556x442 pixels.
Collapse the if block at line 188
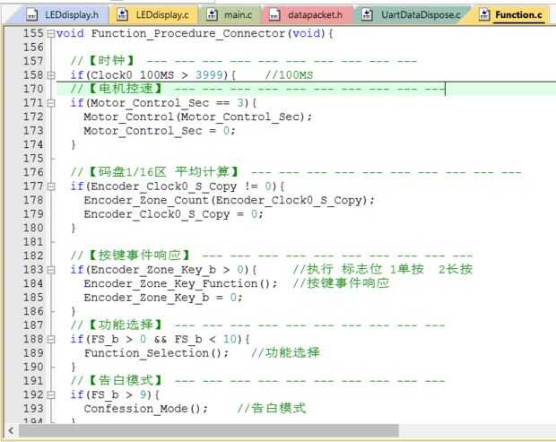click(51, 340)
